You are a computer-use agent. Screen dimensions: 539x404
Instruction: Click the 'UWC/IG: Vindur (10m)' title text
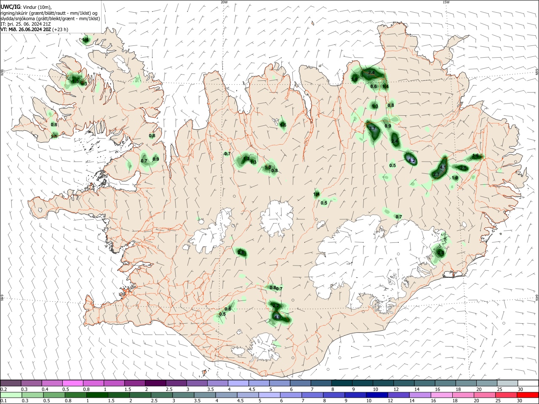(x=26, y=7)
